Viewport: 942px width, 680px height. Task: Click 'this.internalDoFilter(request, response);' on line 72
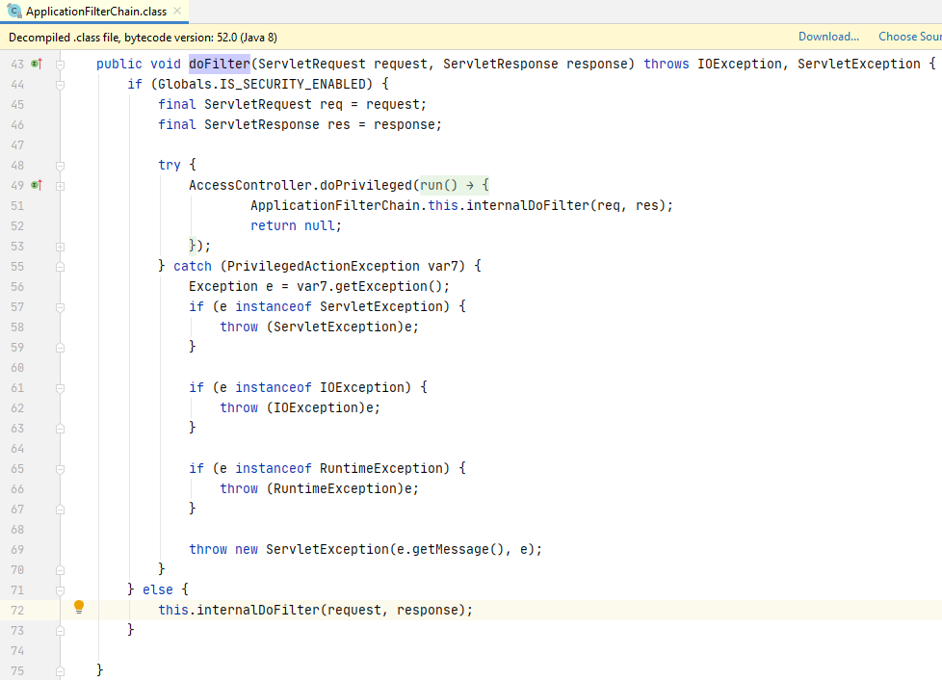pyautogui.click(x=315, y=611)
